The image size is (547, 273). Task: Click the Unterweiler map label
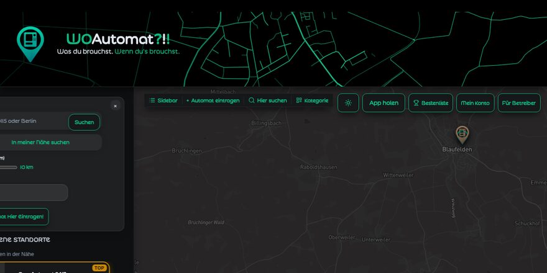[x=376, y=239]
